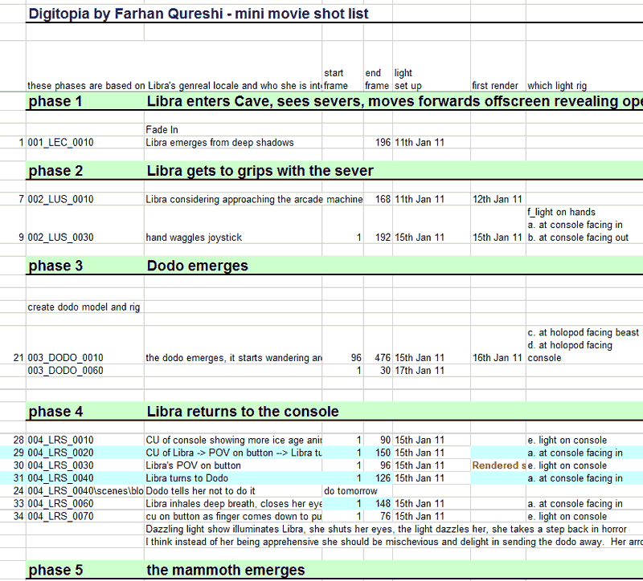The height and width of the screenshot is (581, 643).
Task: Select 'I think instead of her being apprehensive' note
Action: [394, 542]
